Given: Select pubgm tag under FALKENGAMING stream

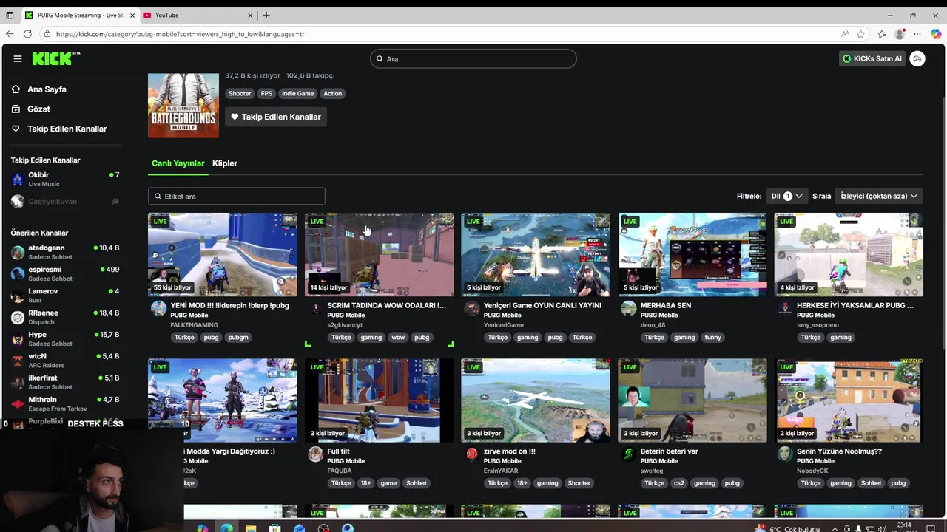Looking at the screenshot, I should pyautogui.click(x=238, y=337).
